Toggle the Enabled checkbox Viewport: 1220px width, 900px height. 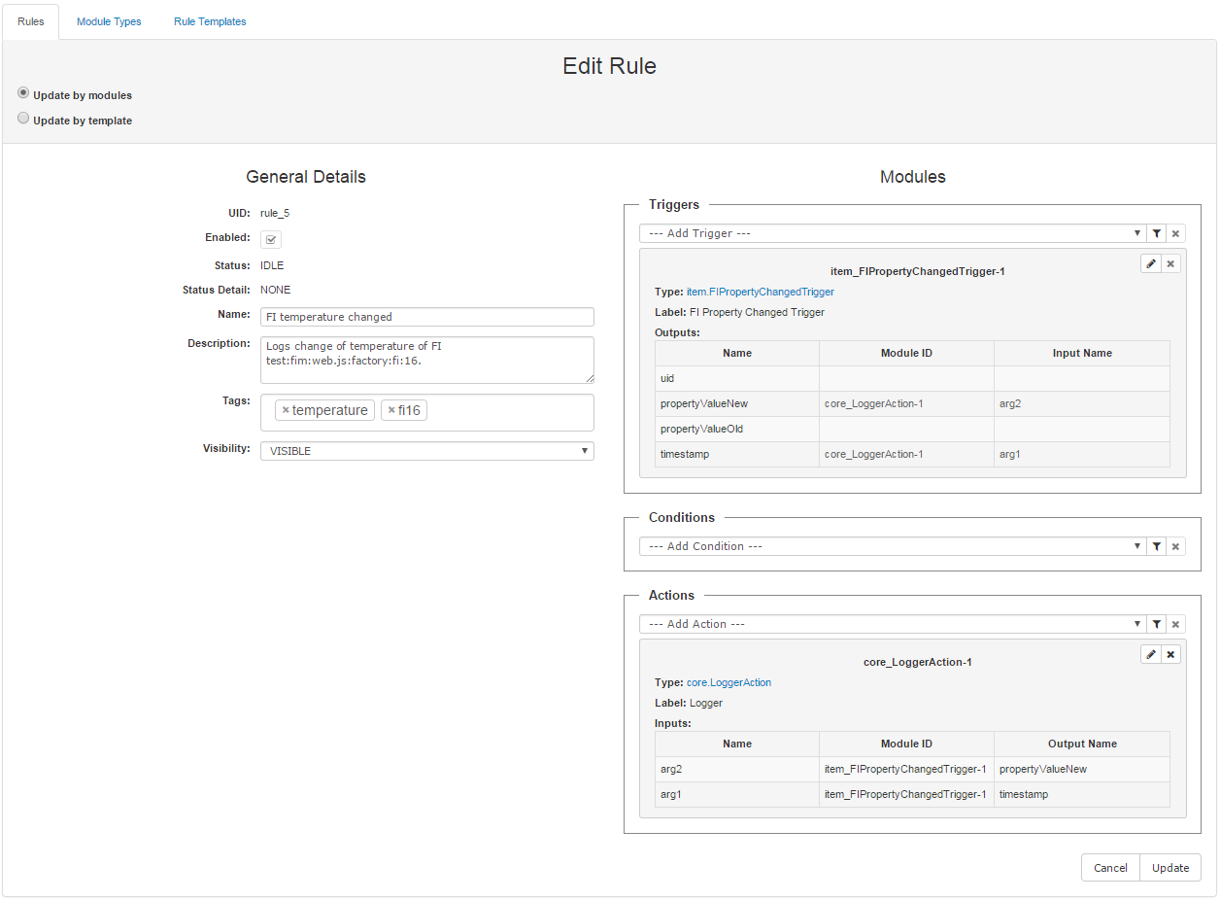pyautogui.click(x=271, y=239)
